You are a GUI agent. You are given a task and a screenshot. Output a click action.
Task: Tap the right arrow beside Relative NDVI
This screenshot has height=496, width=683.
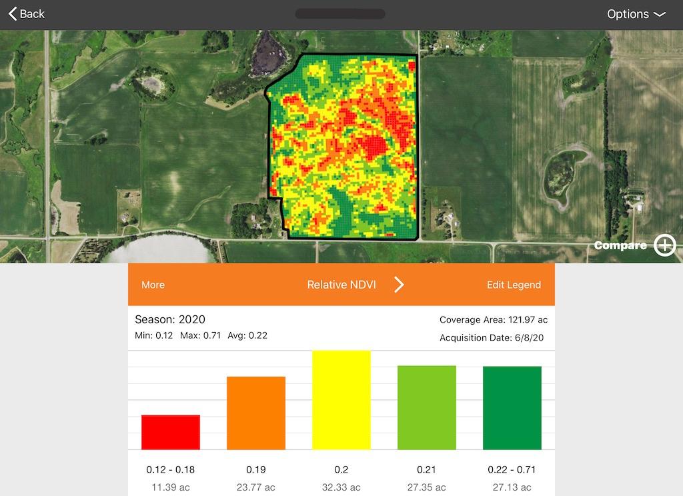pyautogui.click(x=399, y=285)
